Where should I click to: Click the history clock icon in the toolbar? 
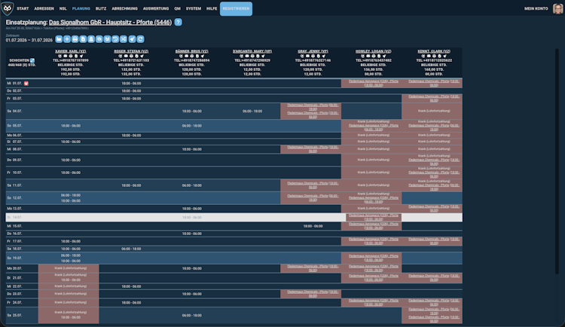click(x=115, y=39)
